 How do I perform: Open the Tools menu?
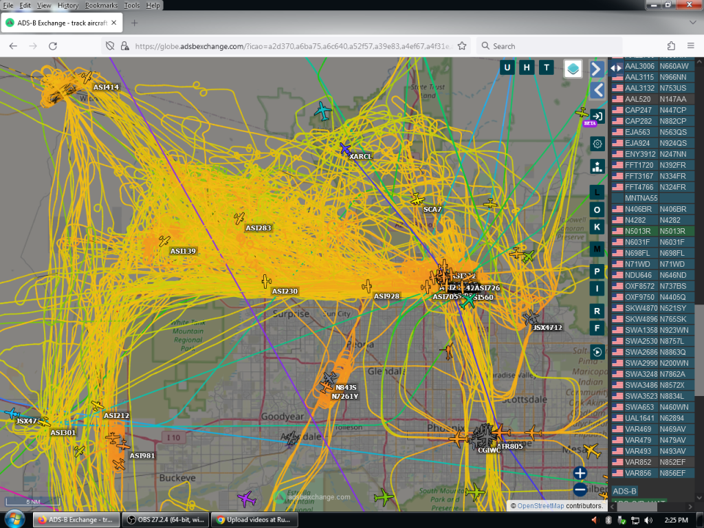(131, 5)
